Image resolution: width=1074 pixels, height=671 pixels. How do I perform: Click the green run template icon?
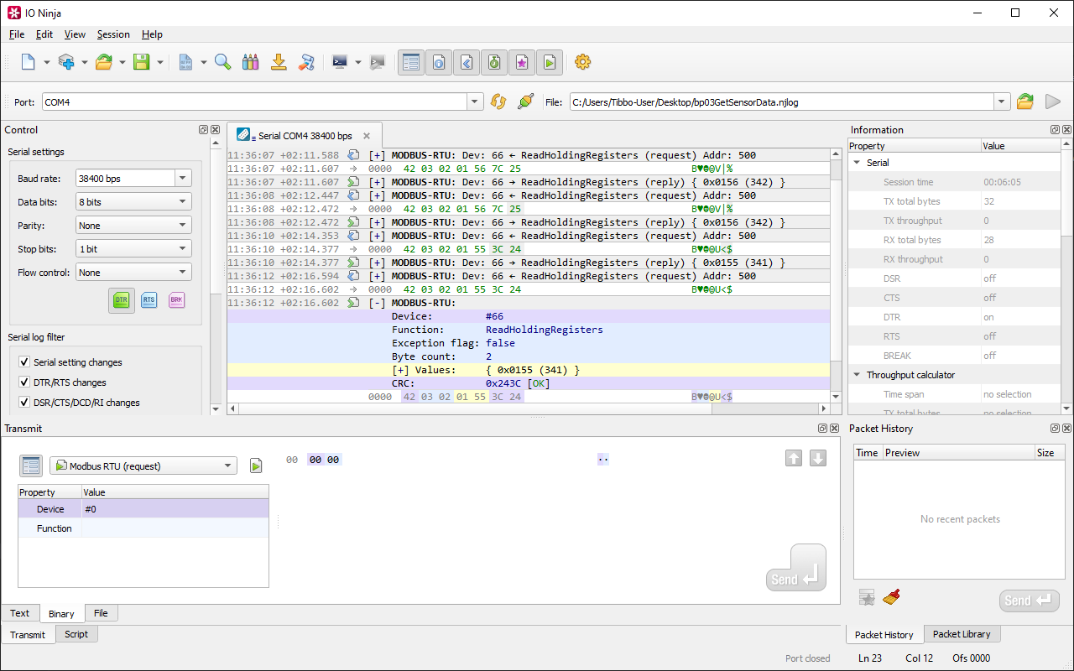[256, 466]
